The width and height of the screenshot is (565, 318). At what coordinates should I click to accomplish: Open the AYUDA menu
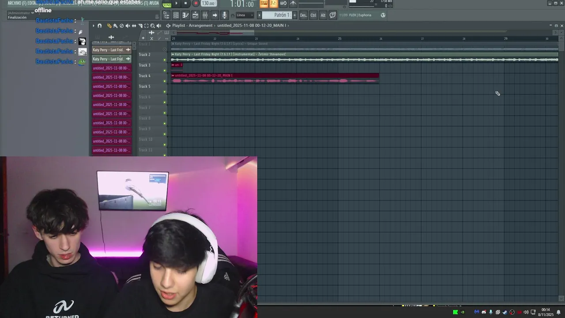coord(154,3)
